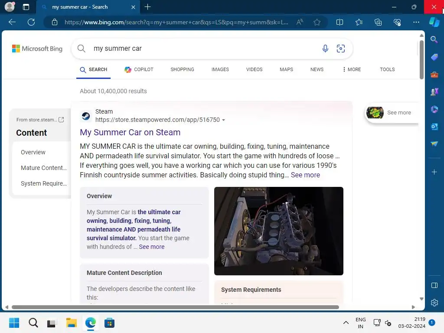Open notification center bell badge
This screenshot has width=444, height=333.
pos(431,323)
